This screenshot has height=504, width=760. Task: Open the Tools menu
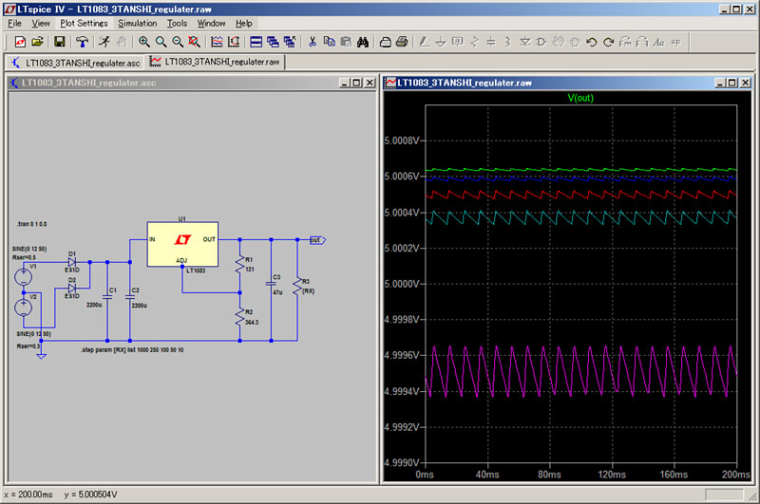click(x=177, y=23)
